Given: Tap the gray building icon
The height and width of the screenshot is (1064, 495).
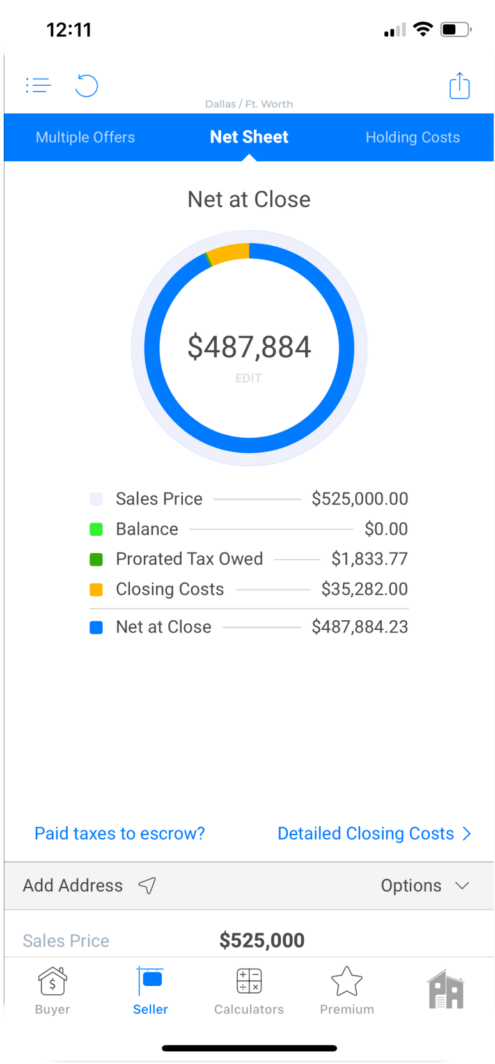Looking at the screenshot, I should pyautogui.click(x=446, y=989).
